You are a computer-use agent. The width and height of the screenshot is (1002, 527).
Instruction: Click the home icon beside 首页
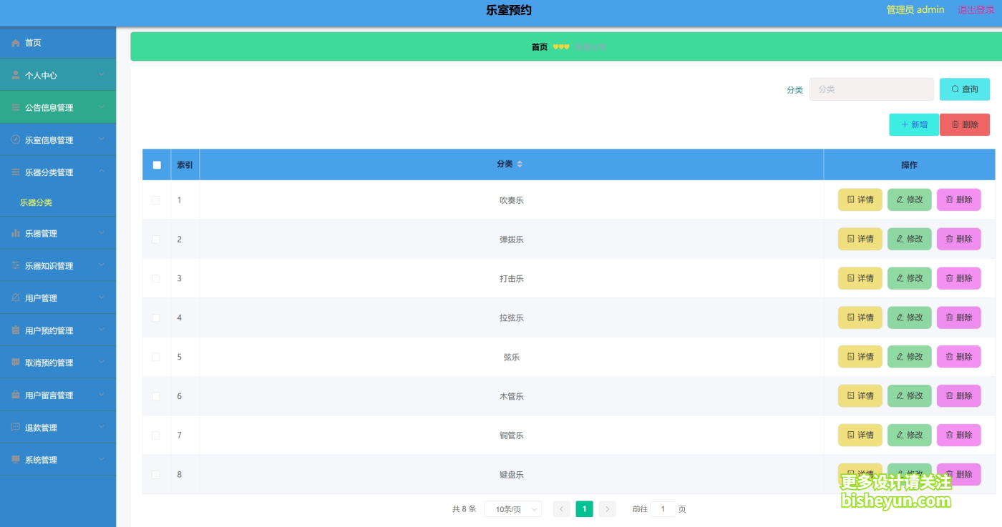click(x=16, y=43)
